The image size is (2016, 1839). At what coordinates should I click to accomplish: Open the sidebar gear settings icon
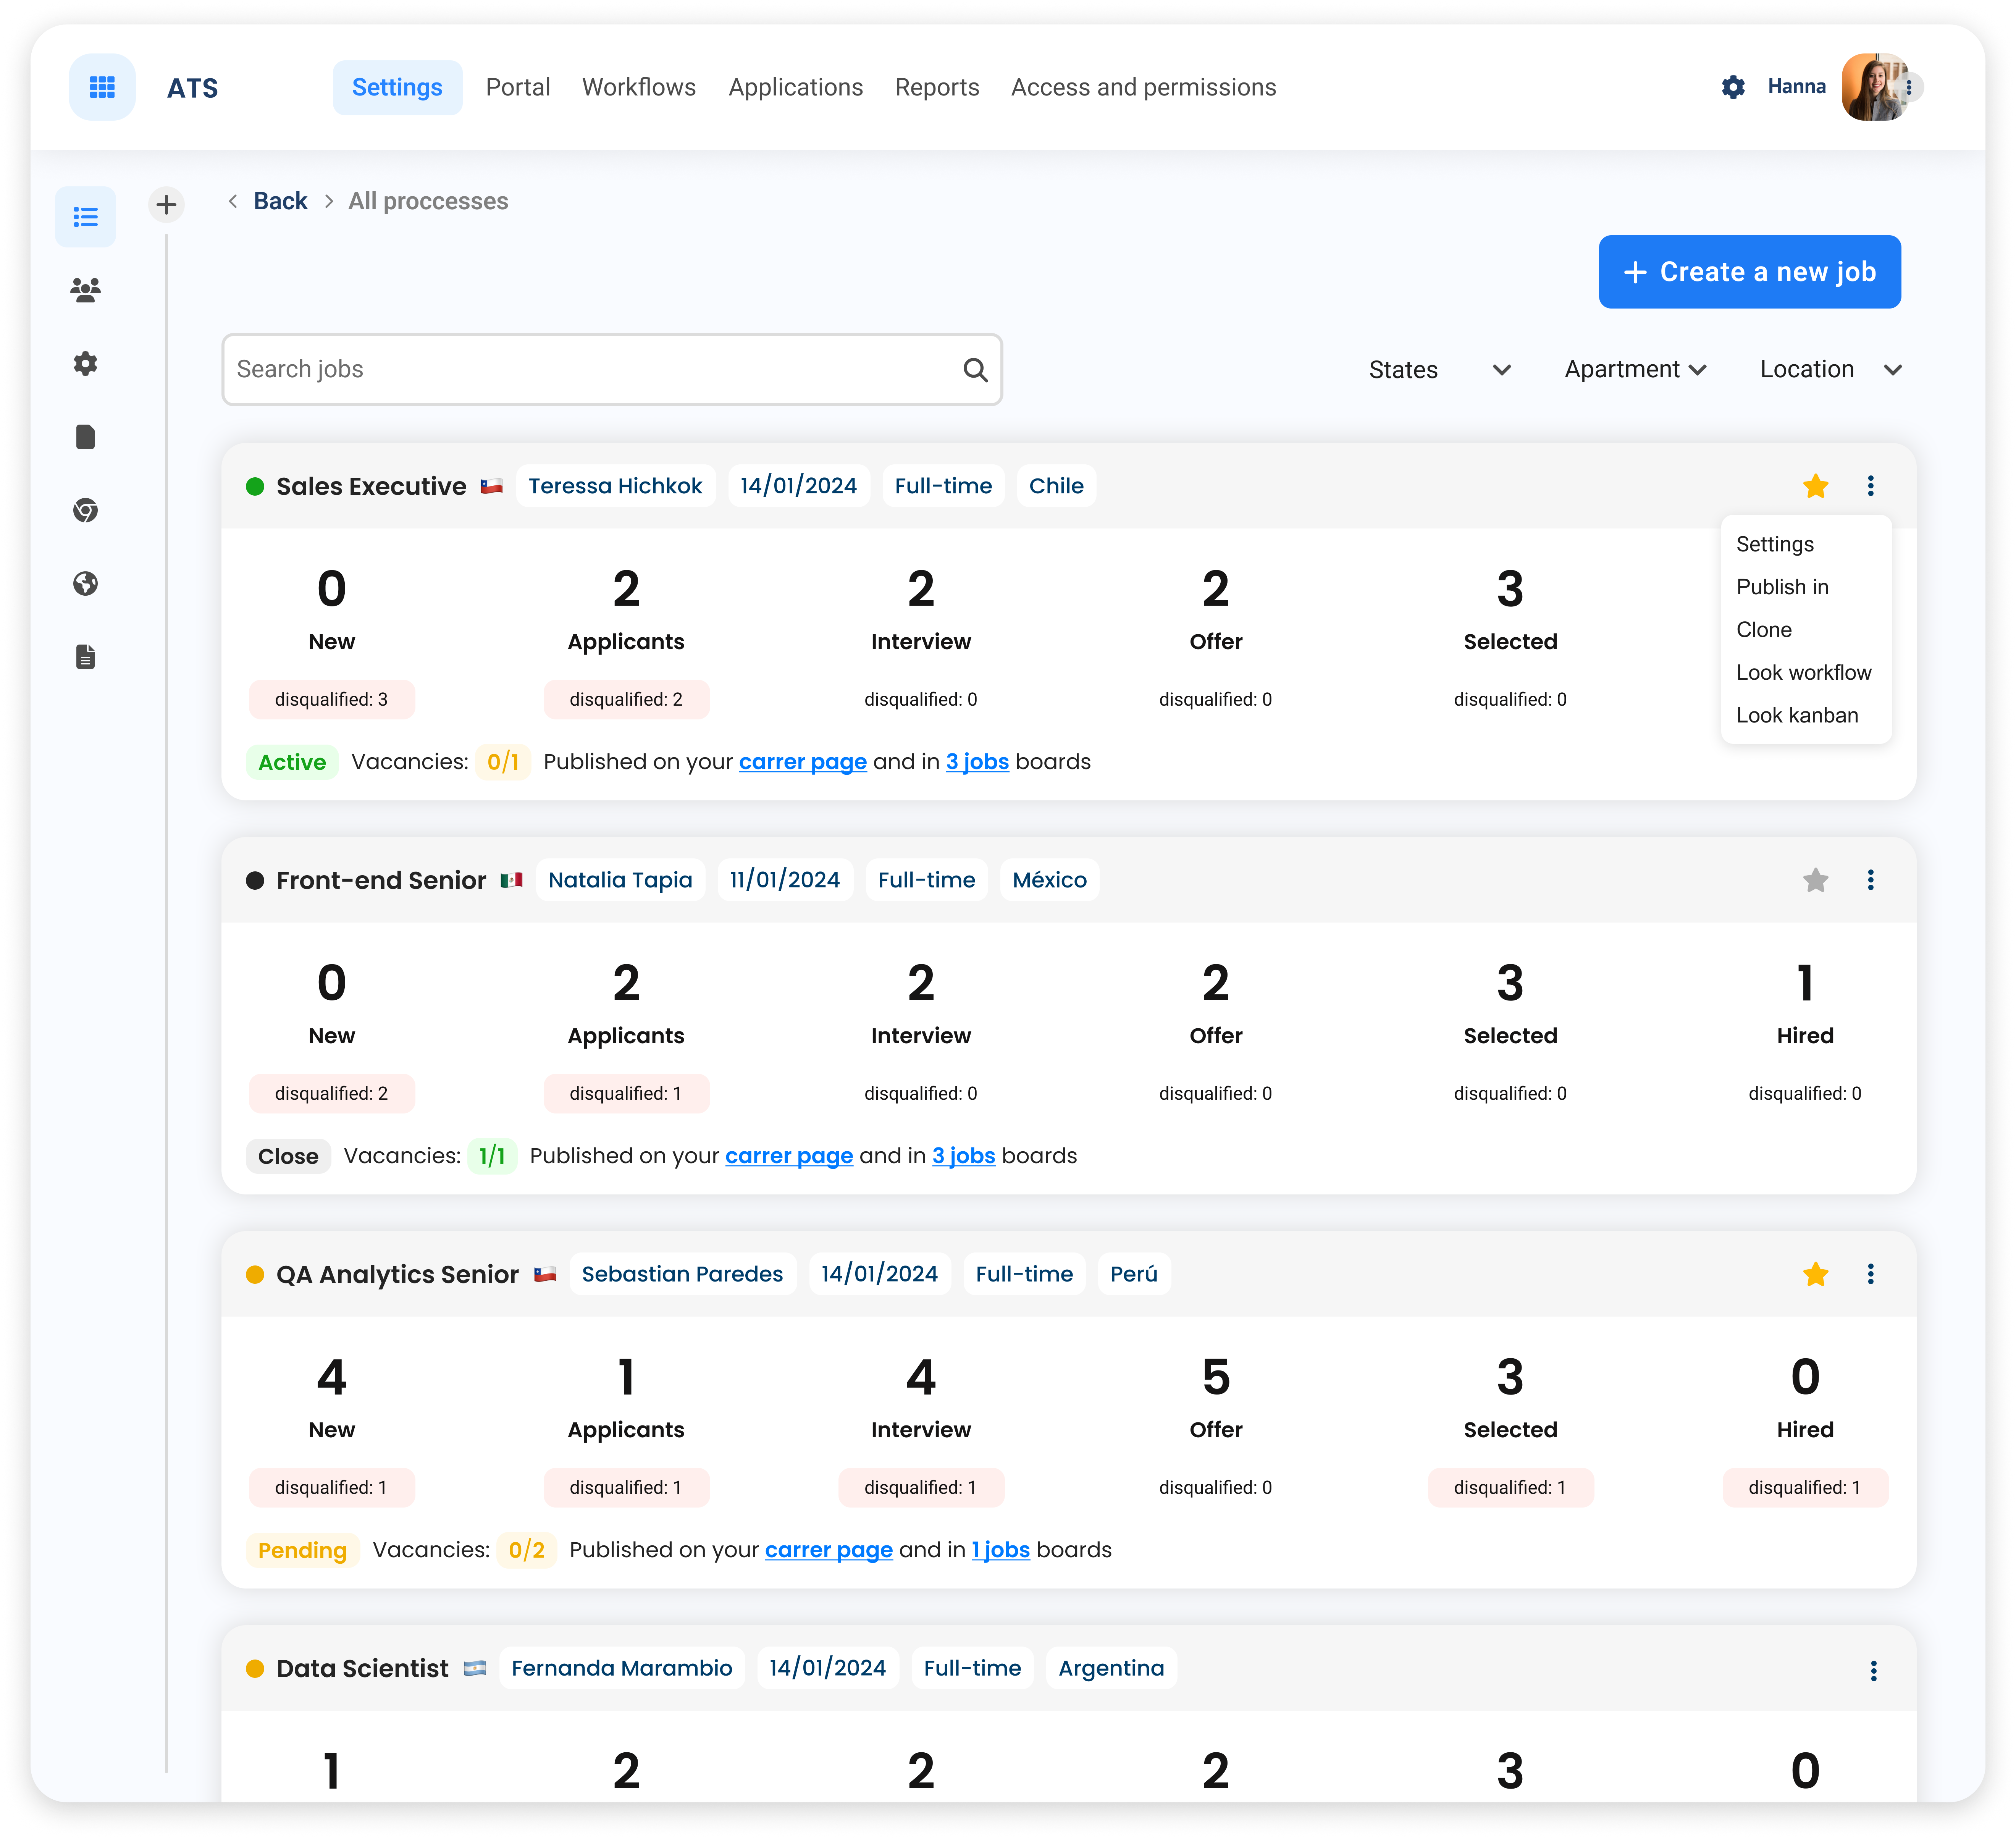(x=86, y=363)
